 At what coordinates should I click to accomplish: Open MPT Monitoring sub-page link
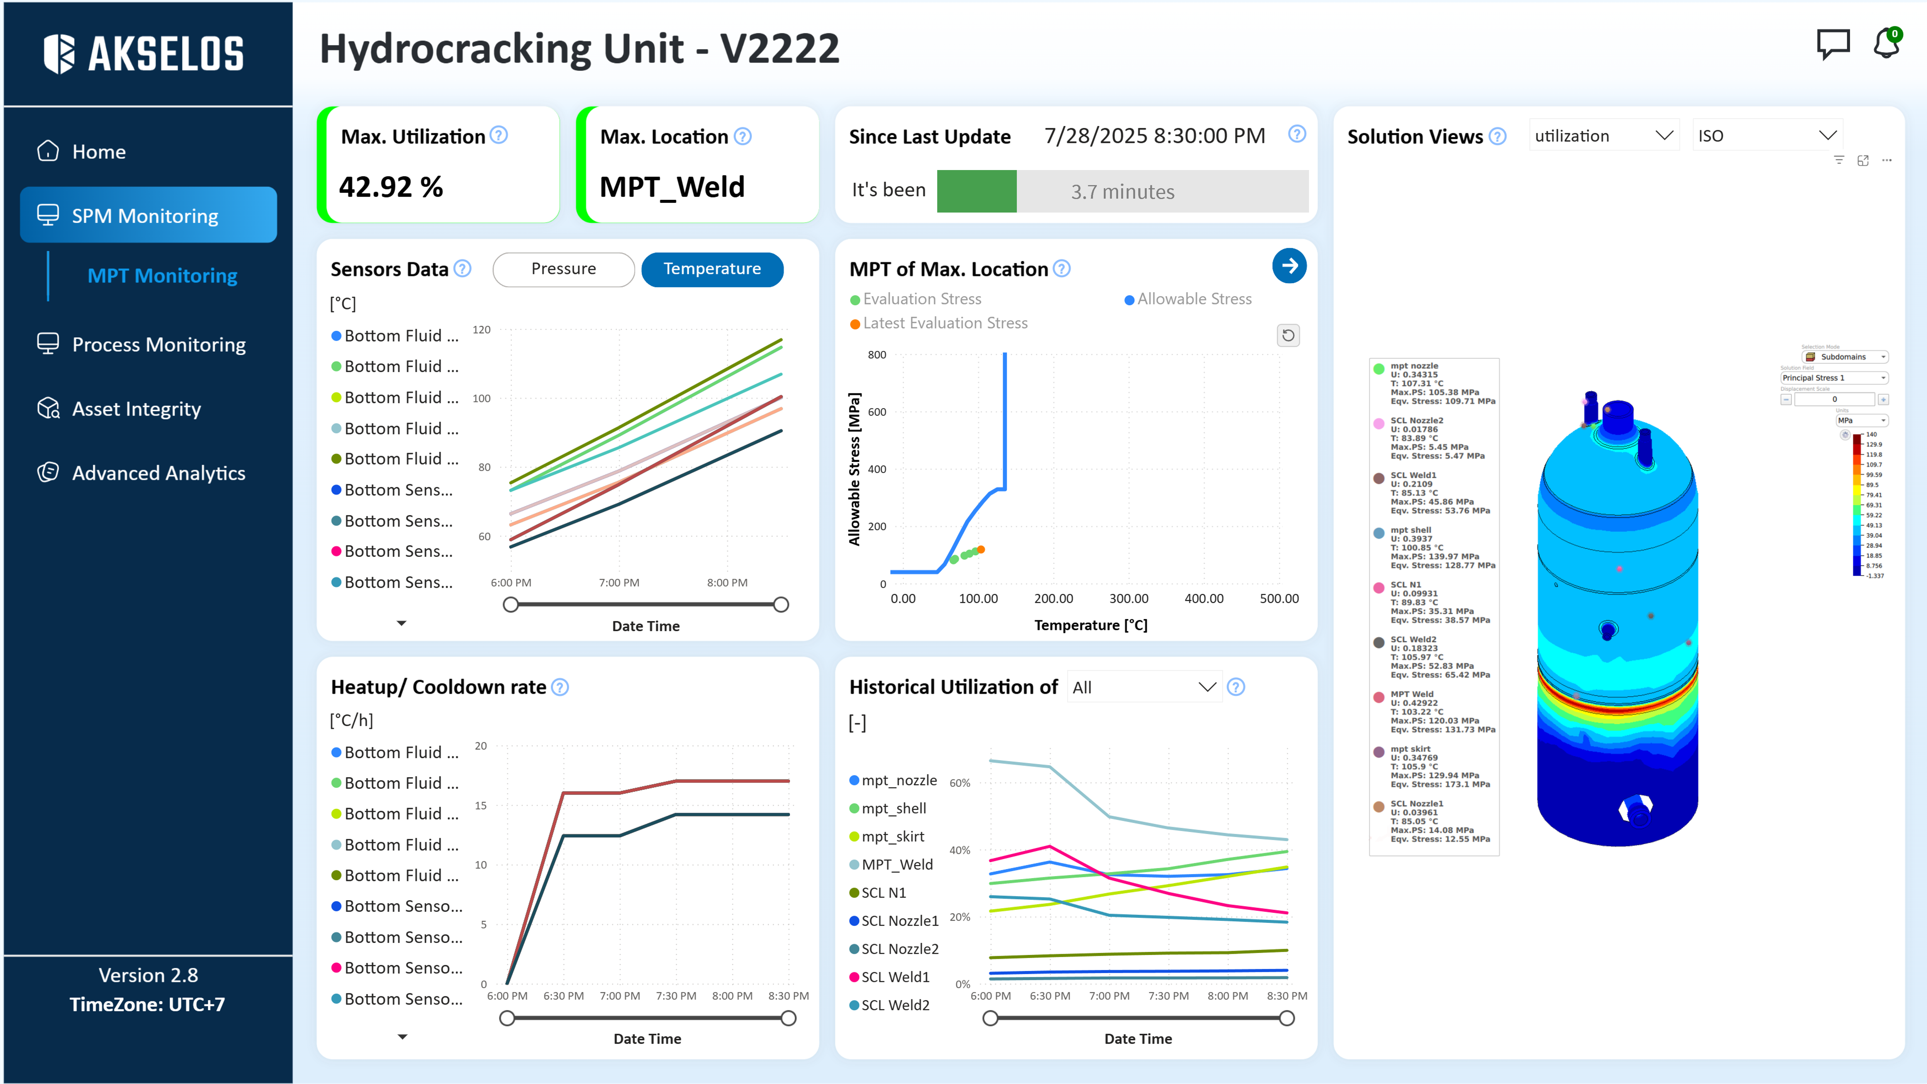point(162,275)
